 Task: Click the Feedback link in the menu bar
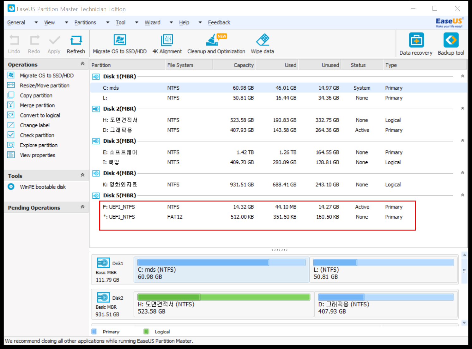[x=219, y=22]
